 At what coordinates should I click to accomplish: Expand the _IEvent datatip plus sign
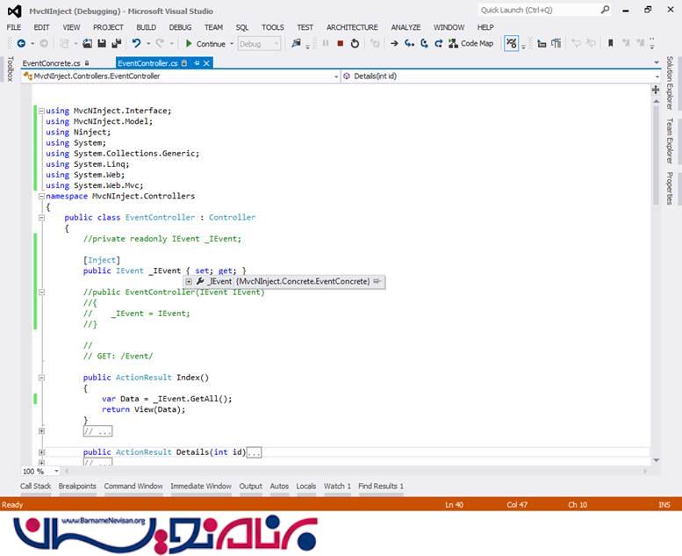[x=189, y=281]
